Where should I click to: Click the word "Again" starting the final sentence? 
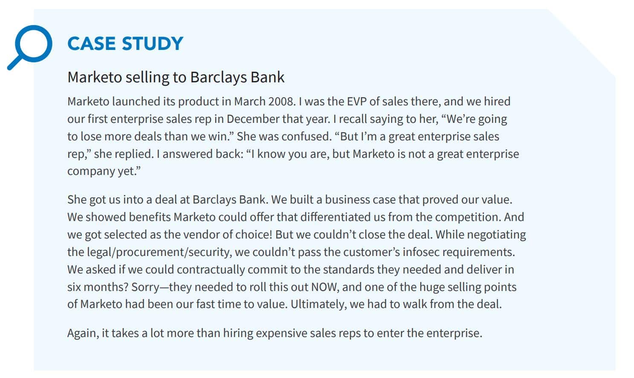(82, 333)
